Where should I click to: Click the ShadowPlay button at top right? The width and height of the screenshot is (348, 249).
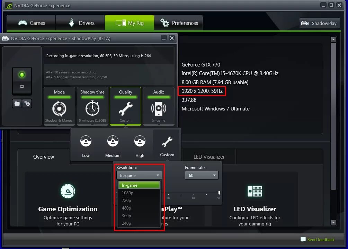point(320,23)
